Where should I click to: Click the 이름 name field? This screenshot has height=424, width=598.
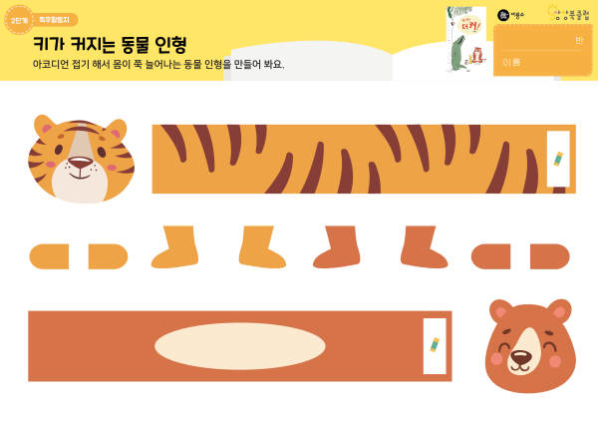click(x=543, y=62)
